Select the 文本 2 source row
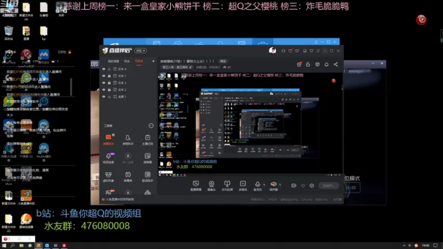The image size is (443, 249). point(128,90)
